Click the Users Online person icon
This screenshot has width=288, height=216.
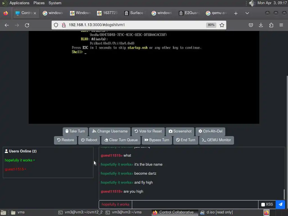[6, 151]
